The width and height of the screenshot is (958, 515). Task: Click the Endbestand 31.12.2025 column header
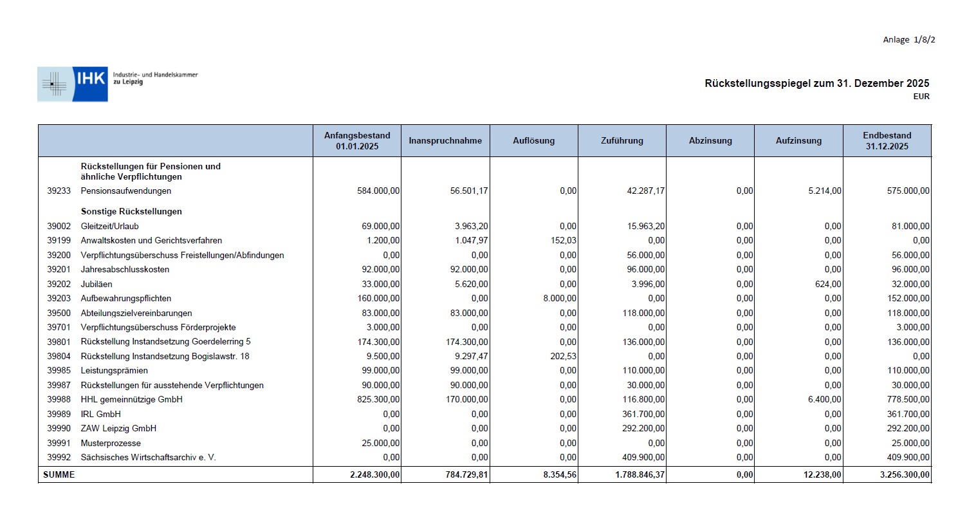click(887, 140)
